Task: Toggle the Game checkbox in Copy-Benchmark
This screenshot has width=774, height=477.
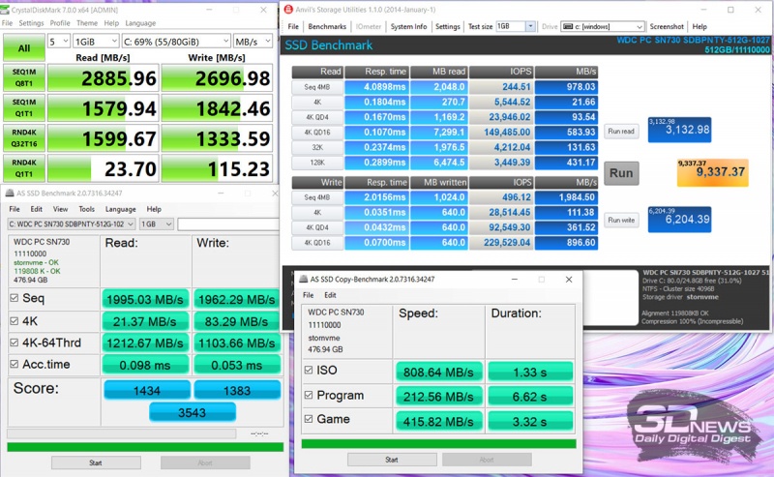Action: [309, 419]
